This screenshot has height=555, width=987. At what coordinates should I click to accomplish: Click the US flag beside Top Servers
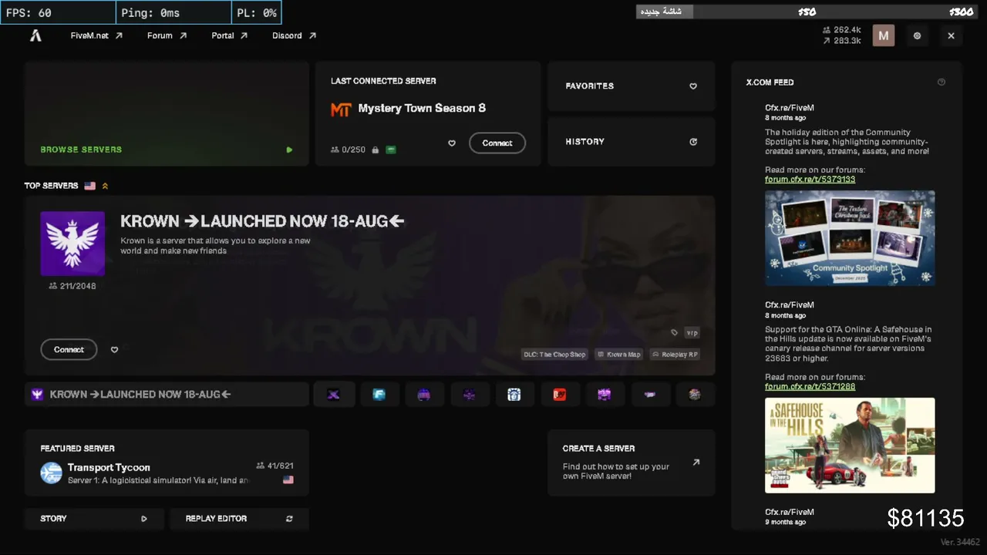pos(90,186)
